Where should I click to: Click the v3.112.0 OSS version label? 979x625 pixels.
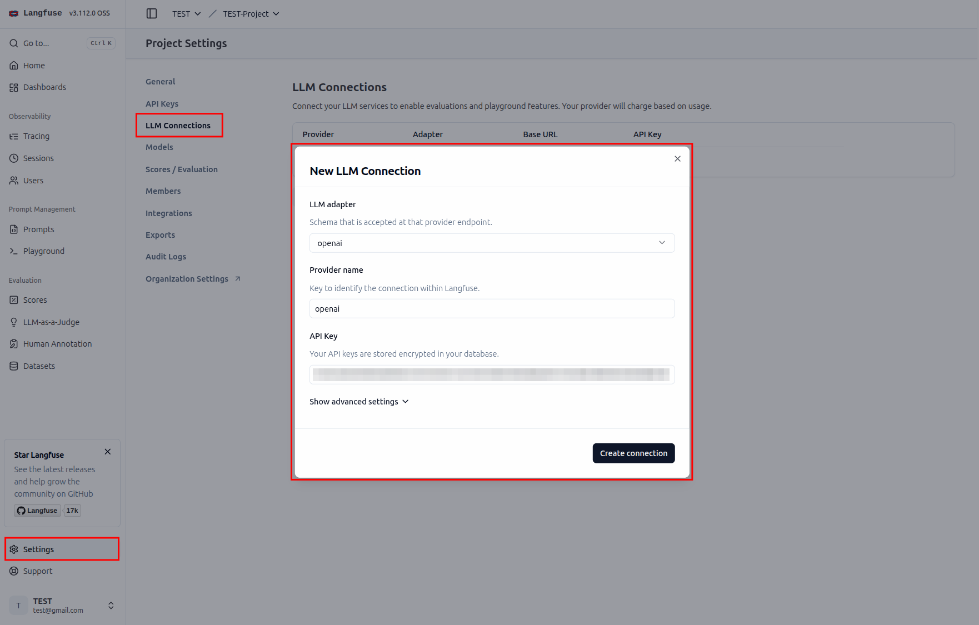[x=89, y=13]
